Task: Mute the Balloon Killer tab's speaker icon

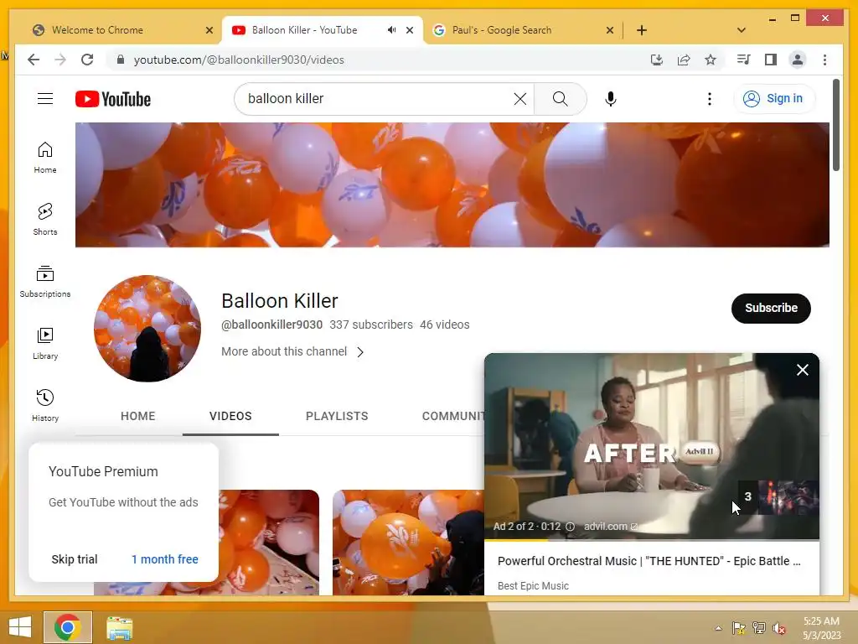Action: (x=392, y=30)
